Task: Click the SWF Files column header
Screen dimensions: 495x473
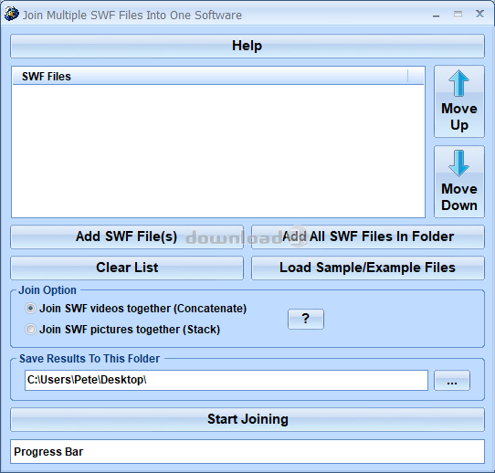Action: (210, 77)
